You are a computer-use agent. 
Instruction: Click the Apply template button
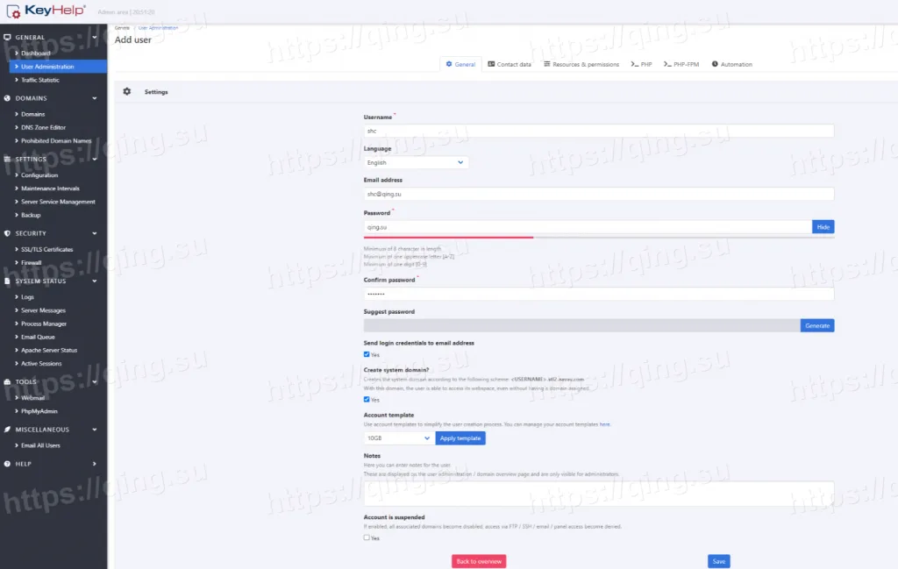click(460, 437)
